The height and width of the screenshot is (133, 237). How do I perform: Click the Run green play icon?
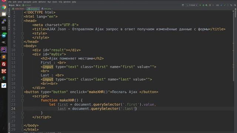coord(200,5)
